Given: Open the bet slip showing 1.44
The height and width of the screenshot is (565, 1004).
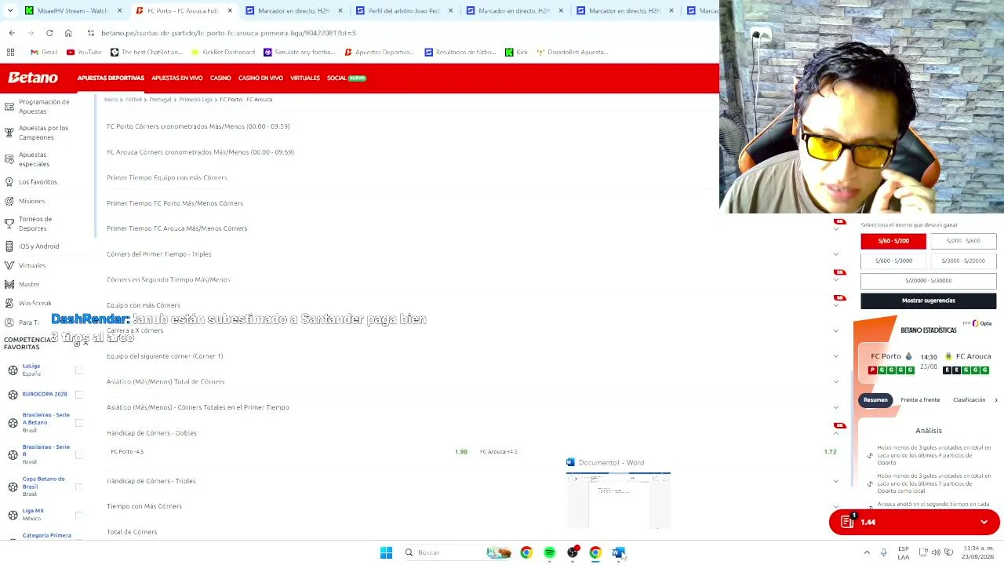Looking at the screenshot, I should (x=914, y=522).
